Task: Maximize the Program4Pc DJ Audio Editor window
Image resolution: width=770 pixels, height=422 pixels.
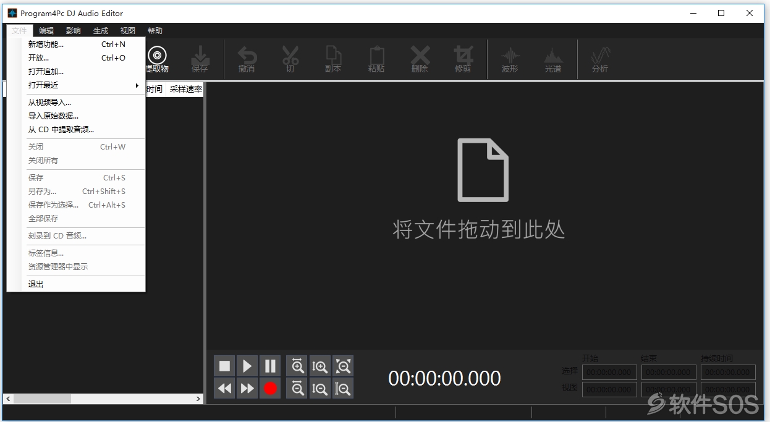Action: (x=721, y=13)
